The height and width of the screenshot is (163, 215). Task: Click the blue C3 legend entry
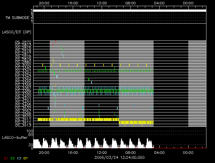19,158
